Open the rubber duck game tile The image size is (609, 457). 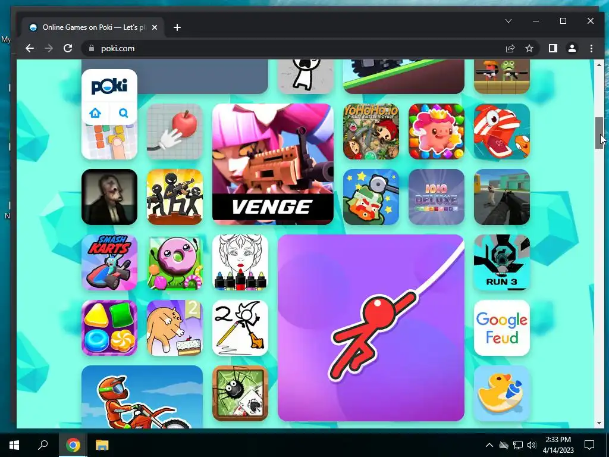502,393
